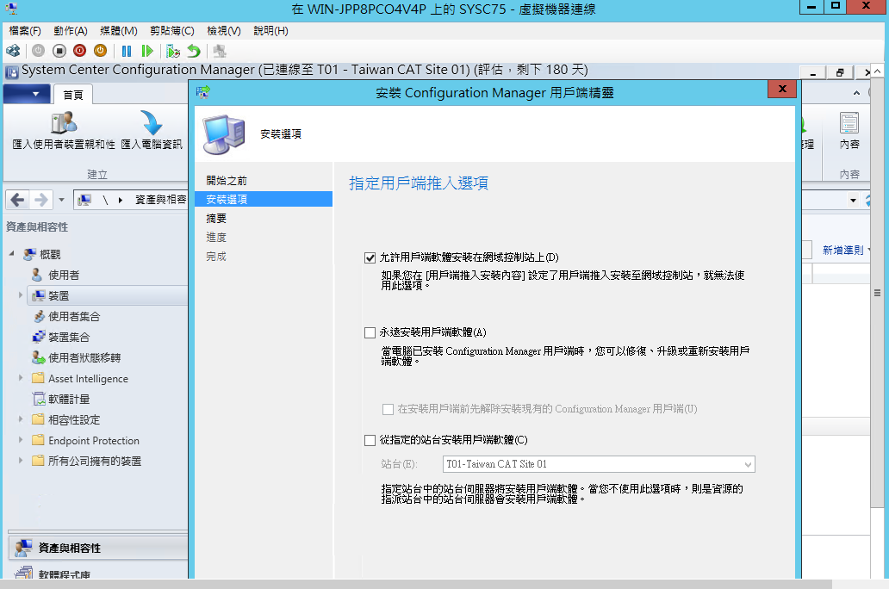Uncheck allow client install on domain controllers
Viewport: 889px width, 589px height.
click(x=370, y=258)
